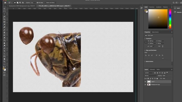The width and height of the screenshot is (182, 102).
Task: Toggle the Anti-alias checkbox
Action: [x=37, y=3]
